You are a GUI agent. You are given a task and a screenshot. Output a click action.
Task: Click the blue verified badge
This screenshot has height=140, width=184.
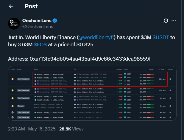click(x=55, y=21)
